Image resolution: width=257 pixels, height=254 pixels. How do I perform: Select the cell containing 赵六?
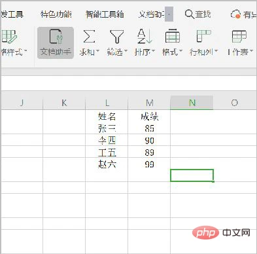107,164
